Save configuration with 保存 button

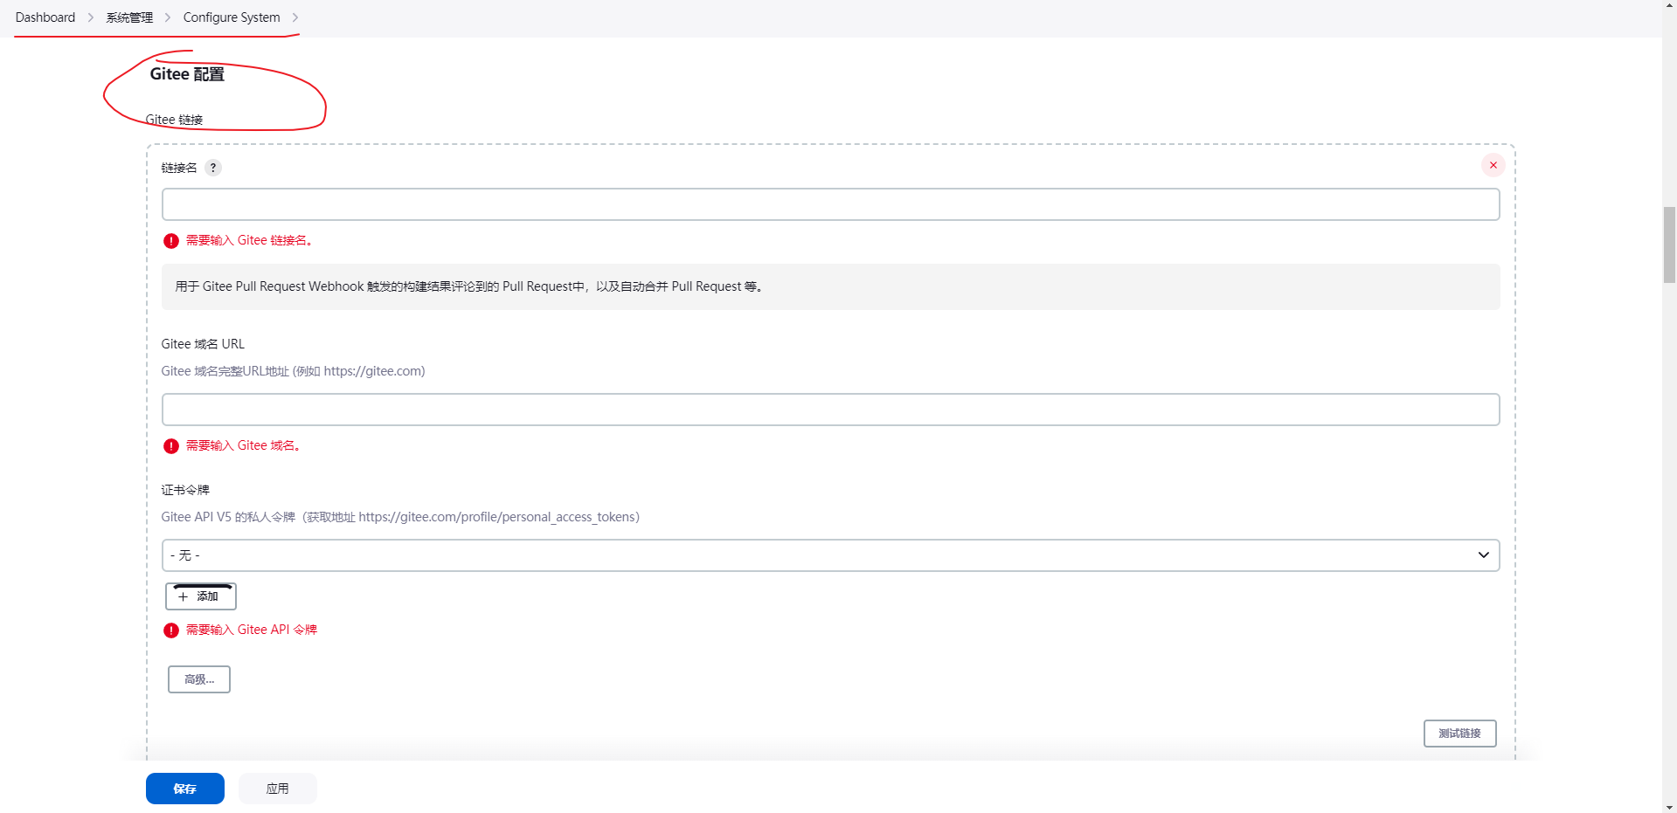pyautogui.click(x=185, y=789)
